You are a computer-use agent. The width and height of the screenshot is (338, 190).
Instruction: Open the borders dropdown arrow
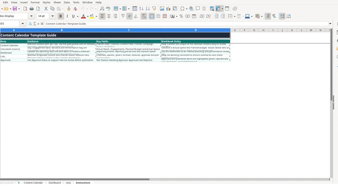234,16
